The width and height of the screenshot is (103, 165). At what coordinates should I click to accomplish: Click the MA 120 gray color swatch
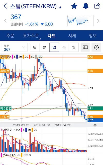[36, 57]
